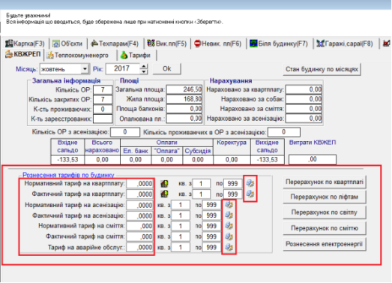
Task: Click 'кв. з' field for Нормативний тариф на квартплату
Action: pos(202,184)
